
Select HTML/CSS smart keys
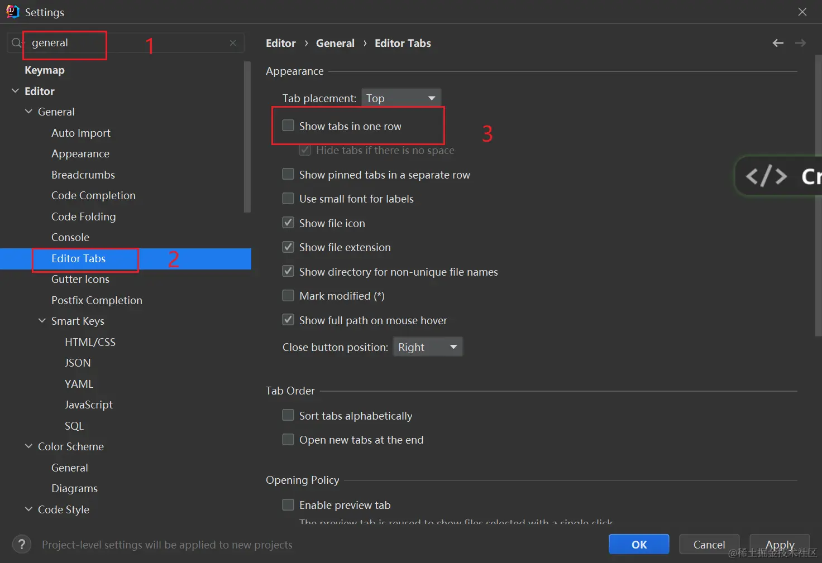click(90, 342)
